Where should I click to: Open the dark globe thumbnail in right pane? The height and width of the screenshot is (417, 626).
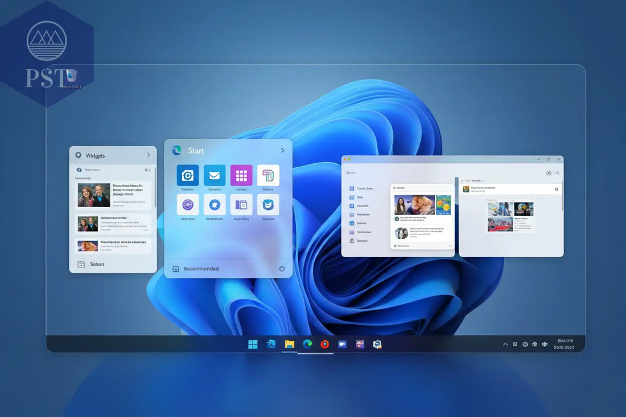click(524, 209)
